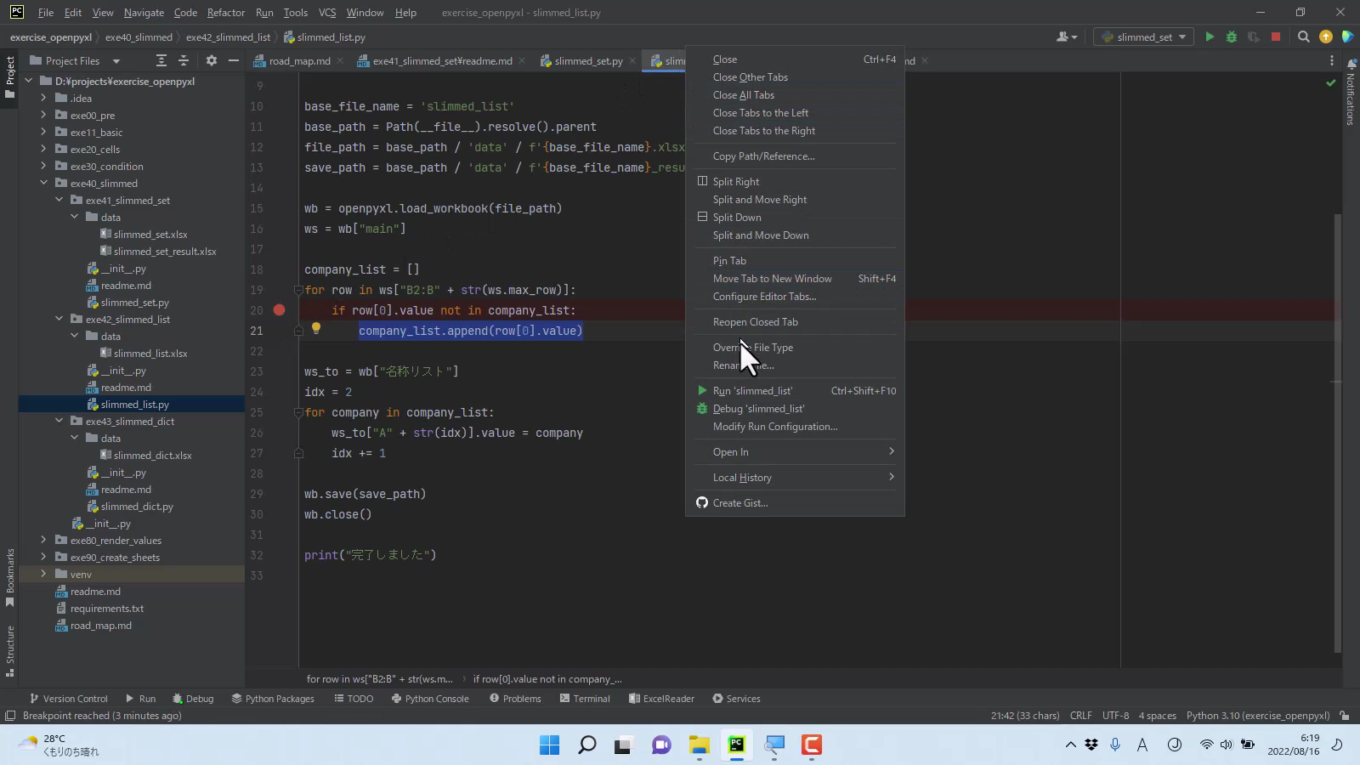The width and height of the screenshot is (1360, 765).
Task: Click the editor vertical scrollbar
Action: pos(1338,425)
